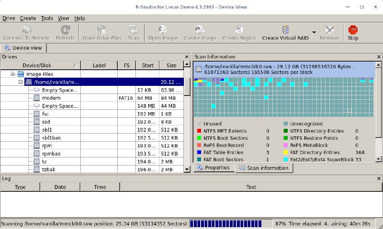The width and height of the screenshot is (383, 229).
Task: Close the Scan Information panel
Action: (x=379, y=57)
